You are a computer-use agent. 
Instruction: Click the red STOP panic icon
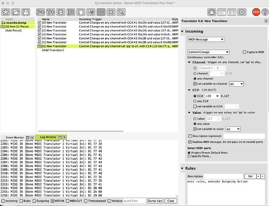pos(256,12)
